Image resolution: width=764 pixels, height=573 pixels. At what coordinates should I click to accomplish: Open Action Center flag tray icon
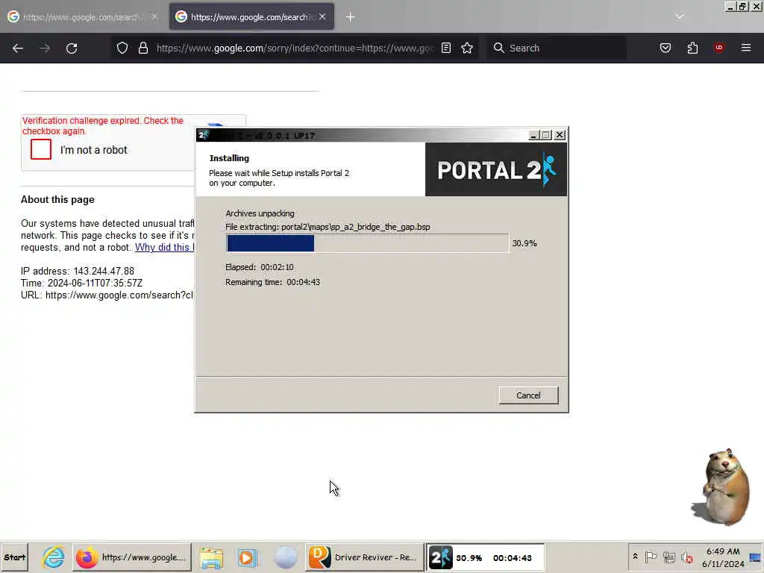coord(651,557)
